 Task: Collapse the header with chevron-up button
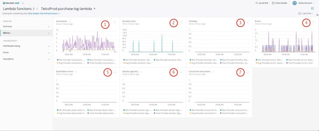click(317, 15)
